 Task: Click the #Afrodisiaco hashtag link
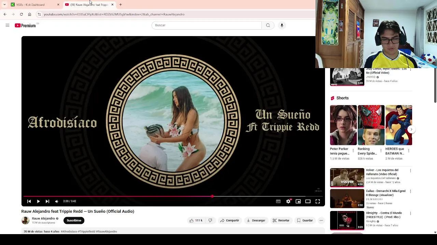(69, 231)
